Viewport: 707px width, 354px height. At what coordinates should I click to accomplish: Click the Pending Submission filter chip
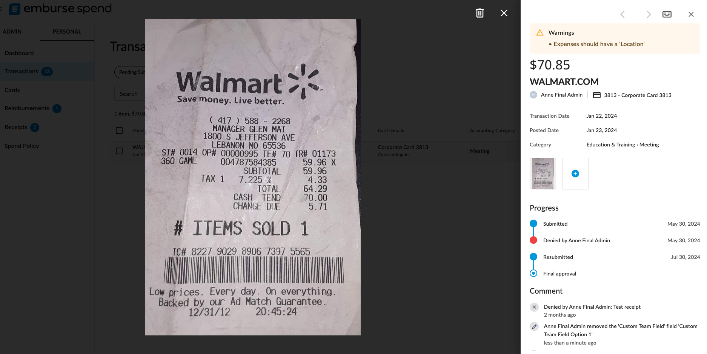coord(130,72)
